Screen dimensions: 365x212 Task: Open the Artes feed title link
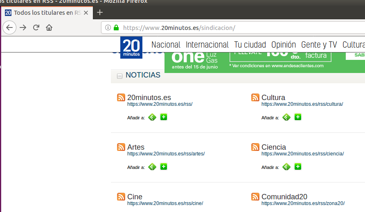[136, 147]
